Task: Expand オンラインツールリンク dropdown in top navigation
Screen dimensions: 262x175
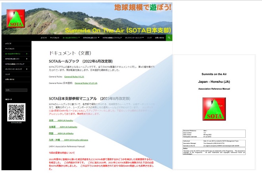Action: 134,38
